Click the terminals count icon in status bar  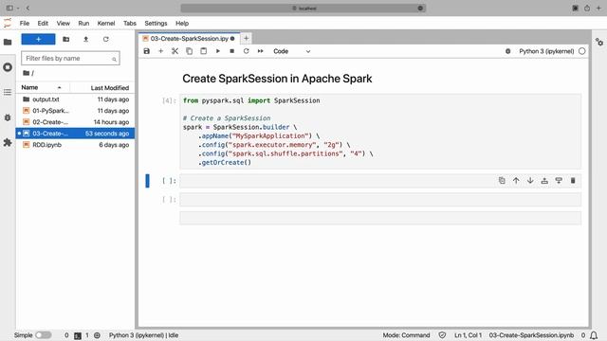click(78, 335)
